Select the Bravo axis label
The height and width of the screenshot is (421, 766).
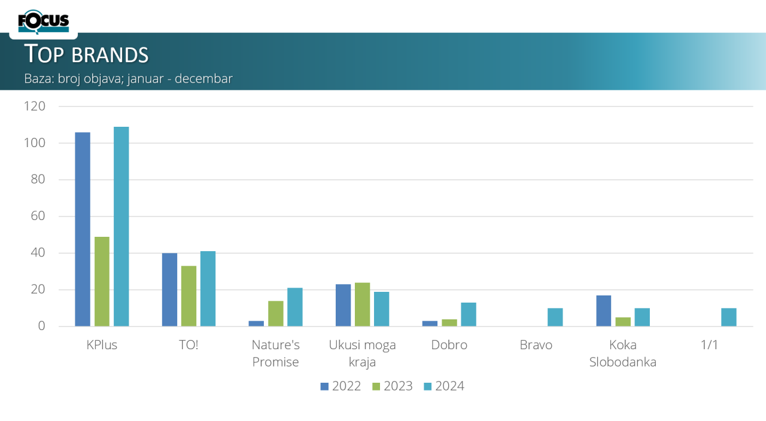click(x=536, y=345)
